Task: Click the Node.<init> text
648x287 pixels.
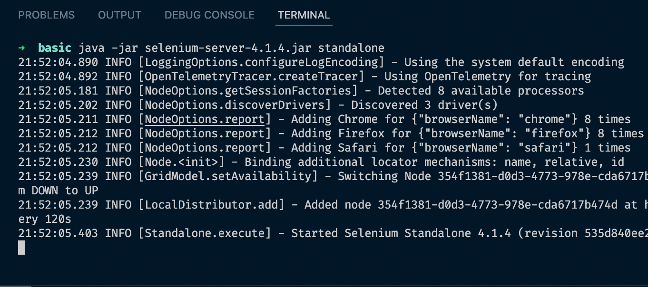Action: click(x=181, y=162)
